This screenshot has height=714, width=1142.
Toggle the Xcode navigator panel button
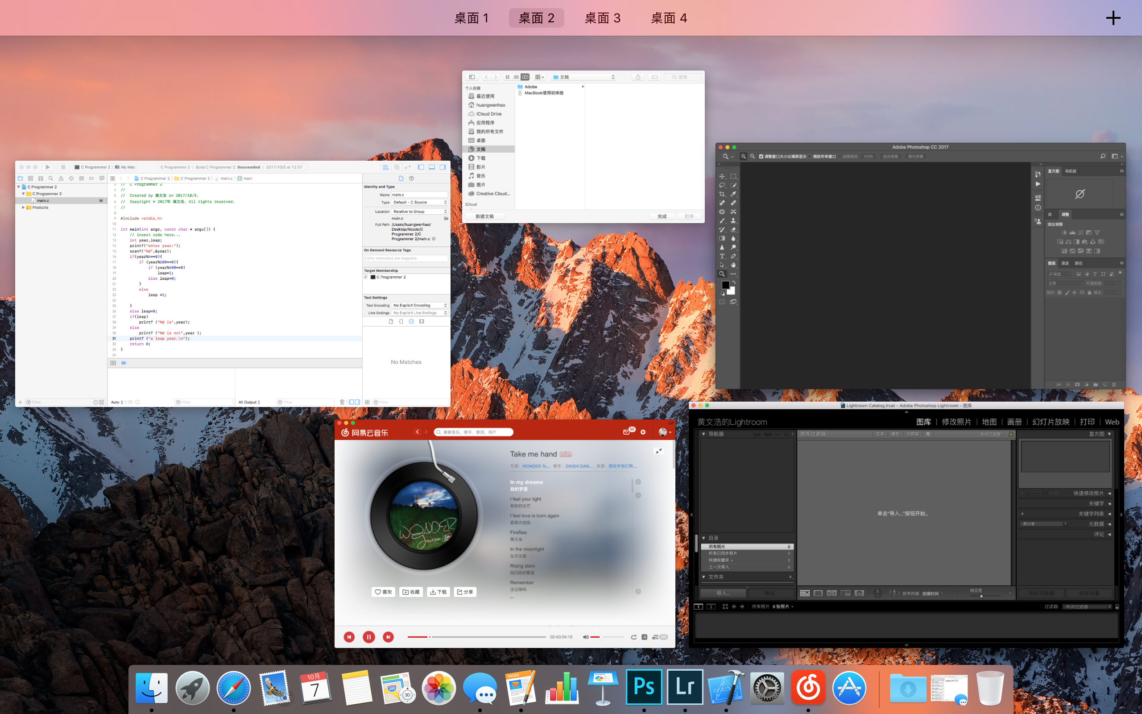click(x=421, y=167)
